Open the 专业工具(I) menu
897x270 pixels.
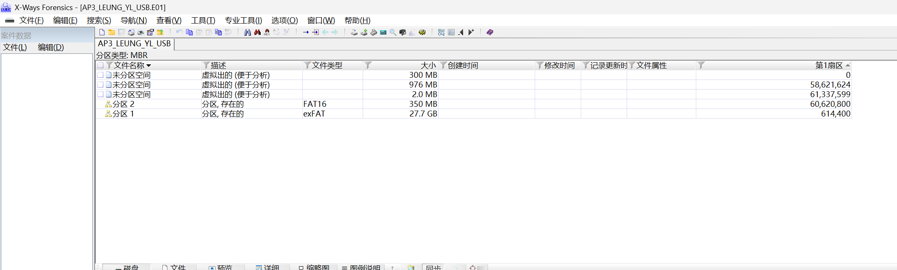click(x=243, y=20)
